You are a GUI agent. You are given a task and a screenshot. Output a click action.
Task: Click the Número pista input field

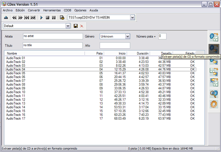tap(162, 36)
